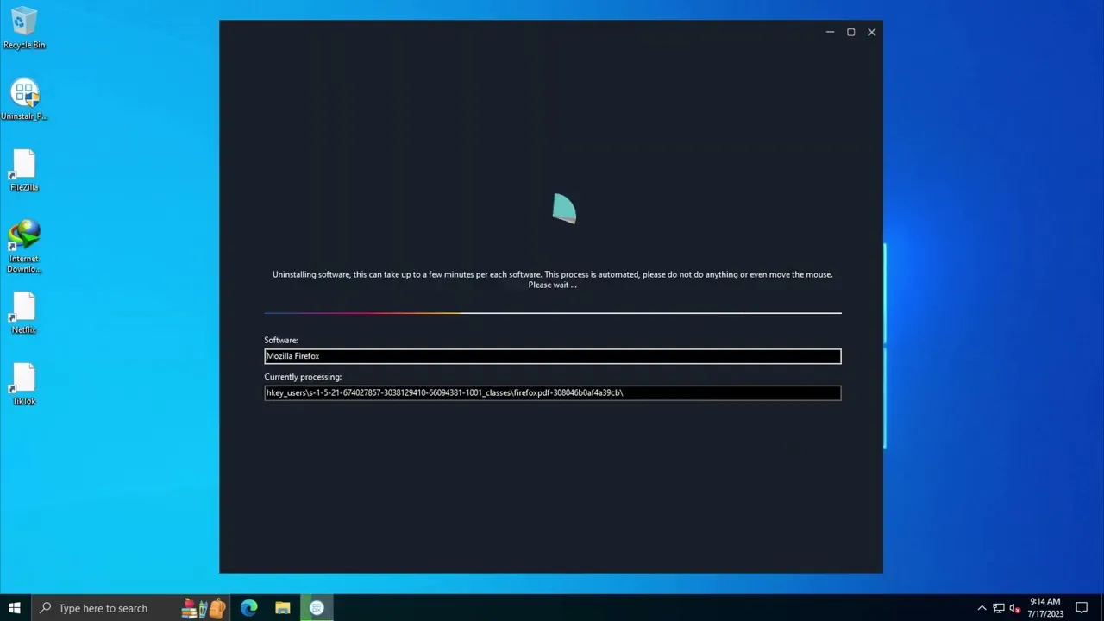This screenshot has height=621, width=1104.
Task: Select the Uninstalr desktop shortcut icon
Action: pyautogui.click(x=24, y=100)
